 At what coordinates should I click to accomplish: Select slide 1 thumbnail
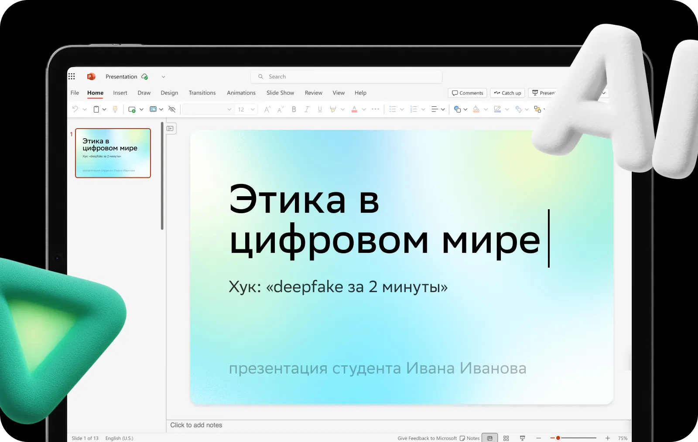click(x=113, y=153)
